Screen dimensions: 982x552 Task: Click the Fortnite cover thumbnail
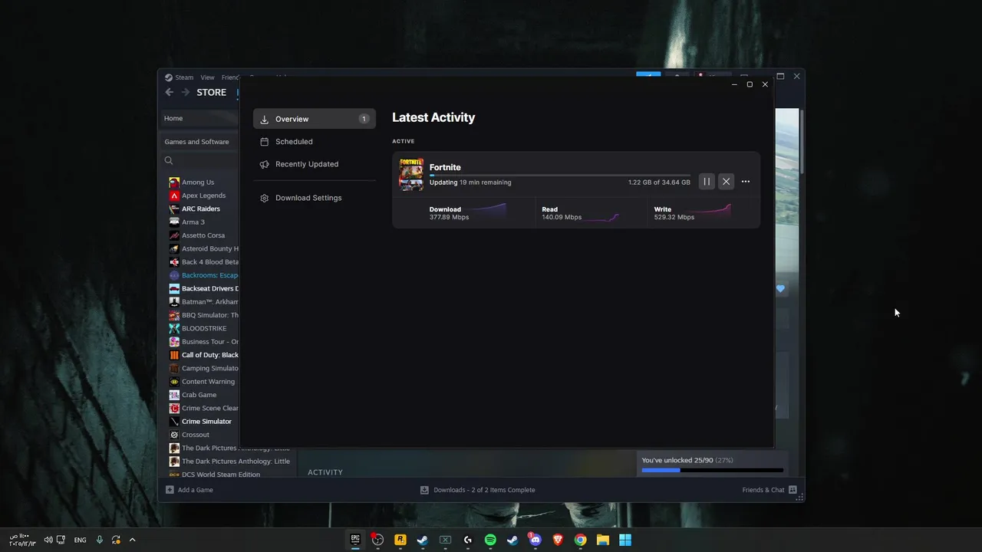[411, 174]
